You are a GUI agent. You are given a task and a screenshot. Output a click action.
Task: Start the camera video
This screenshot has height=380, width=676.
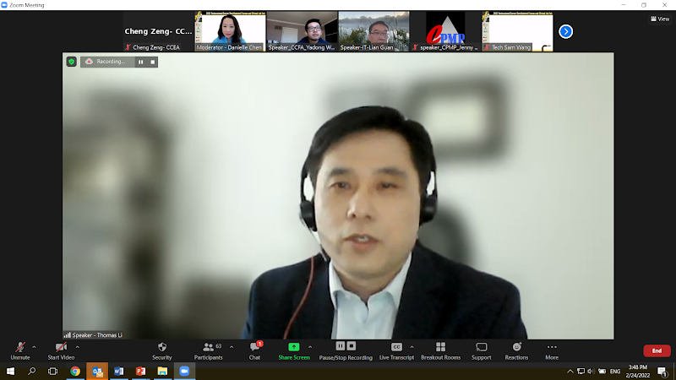[61, 350]
